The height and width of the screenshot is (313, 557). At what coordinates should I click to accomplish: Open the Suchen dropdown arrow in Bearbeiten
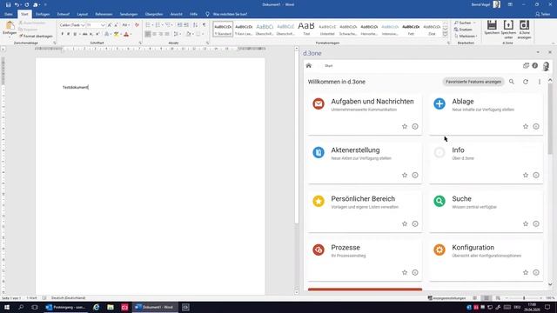point(474,23)
